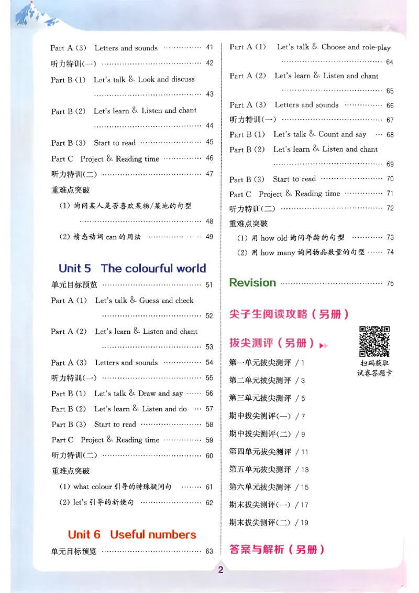Open 听力特训（一）page 55 entry
The image size is (419, 593).
pyautogui.click(x=76, y=378)
